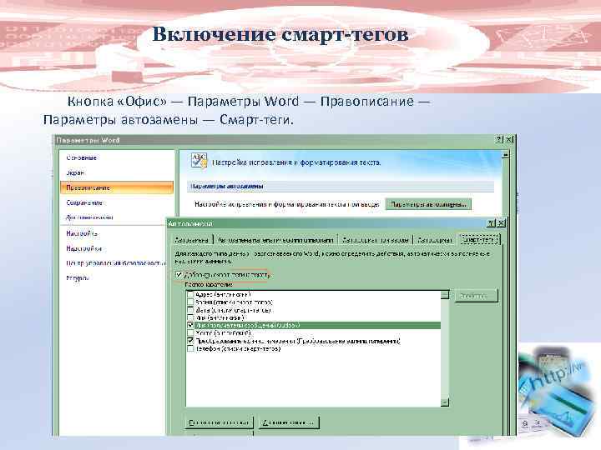Open Центр управления безопасностью in the sidebar
The image size is (601, 450).
tap(116, 263)
